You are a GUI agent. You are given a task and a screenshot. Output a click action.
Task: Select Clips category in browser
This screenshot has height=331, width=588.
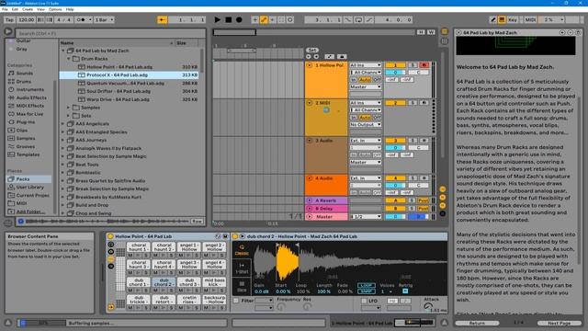point(22,131)
